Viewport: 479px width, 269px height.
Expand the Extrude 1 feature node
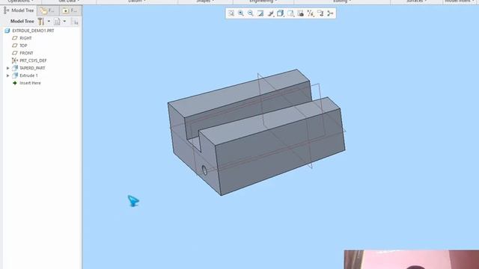(x=8, y=75)
